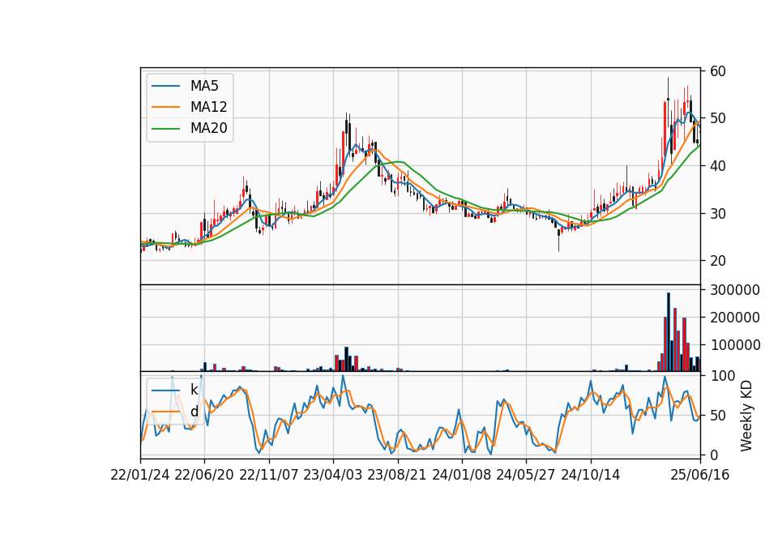Click the date label 23/04/03

click(x=332, y=475)
